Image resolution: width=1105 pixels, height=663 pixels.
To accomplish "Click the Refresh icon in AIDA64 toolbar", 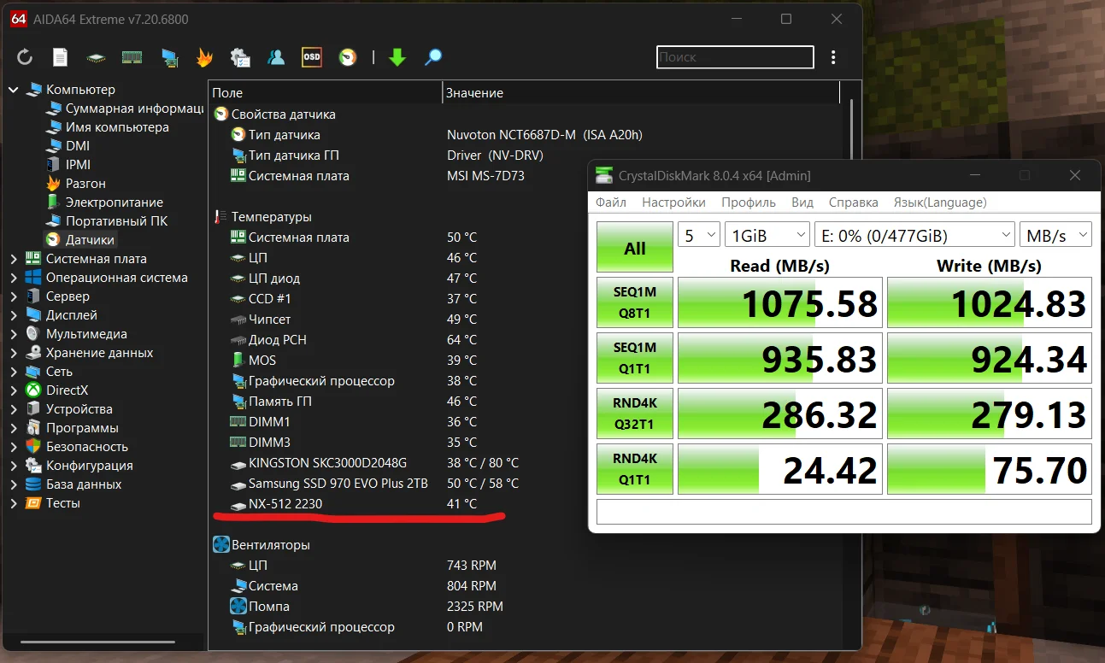I will (25, 57).
